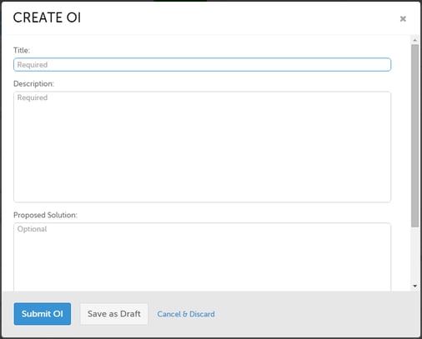Click the 'Proposed Solution:' field label

45,215
